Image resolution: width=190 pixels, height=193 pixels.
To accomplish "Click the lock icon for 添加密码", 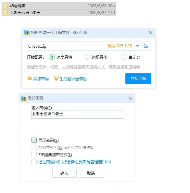I will 30,78.
